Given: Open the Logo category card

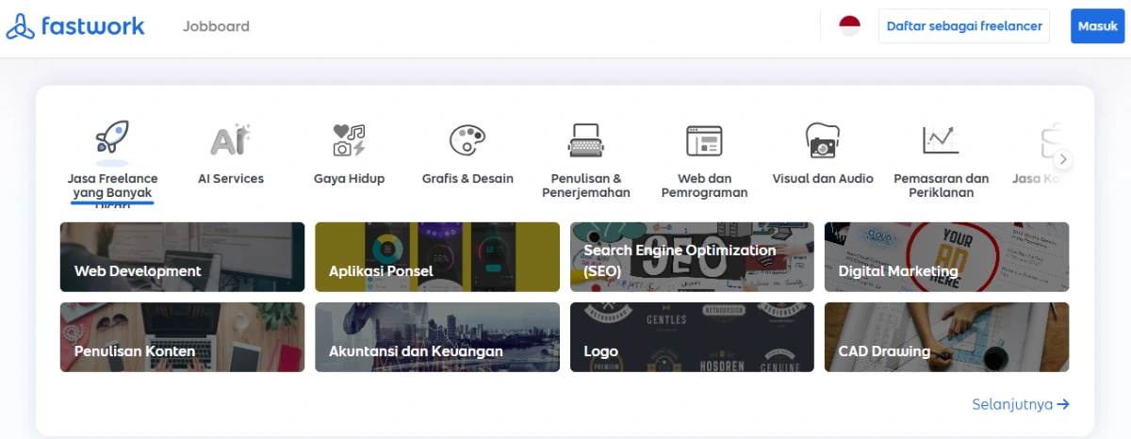Looking at the screenshot, I should (692, 336).
